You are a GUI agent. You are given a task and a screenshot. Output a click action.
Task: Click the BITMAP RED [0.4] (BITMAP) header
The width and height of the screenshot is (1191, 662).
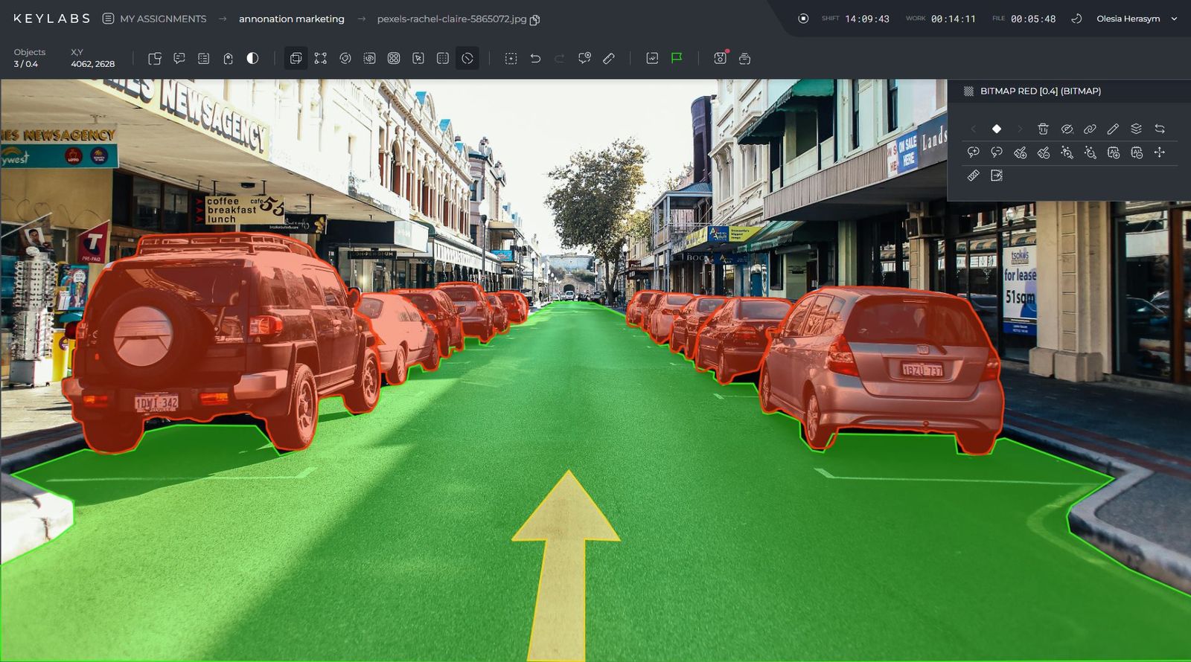pyautogui.click(x=1040, y=91)
